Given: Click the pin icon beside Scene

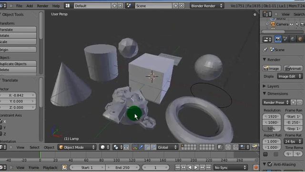Looking at the screenshot, I should [265, 50].
